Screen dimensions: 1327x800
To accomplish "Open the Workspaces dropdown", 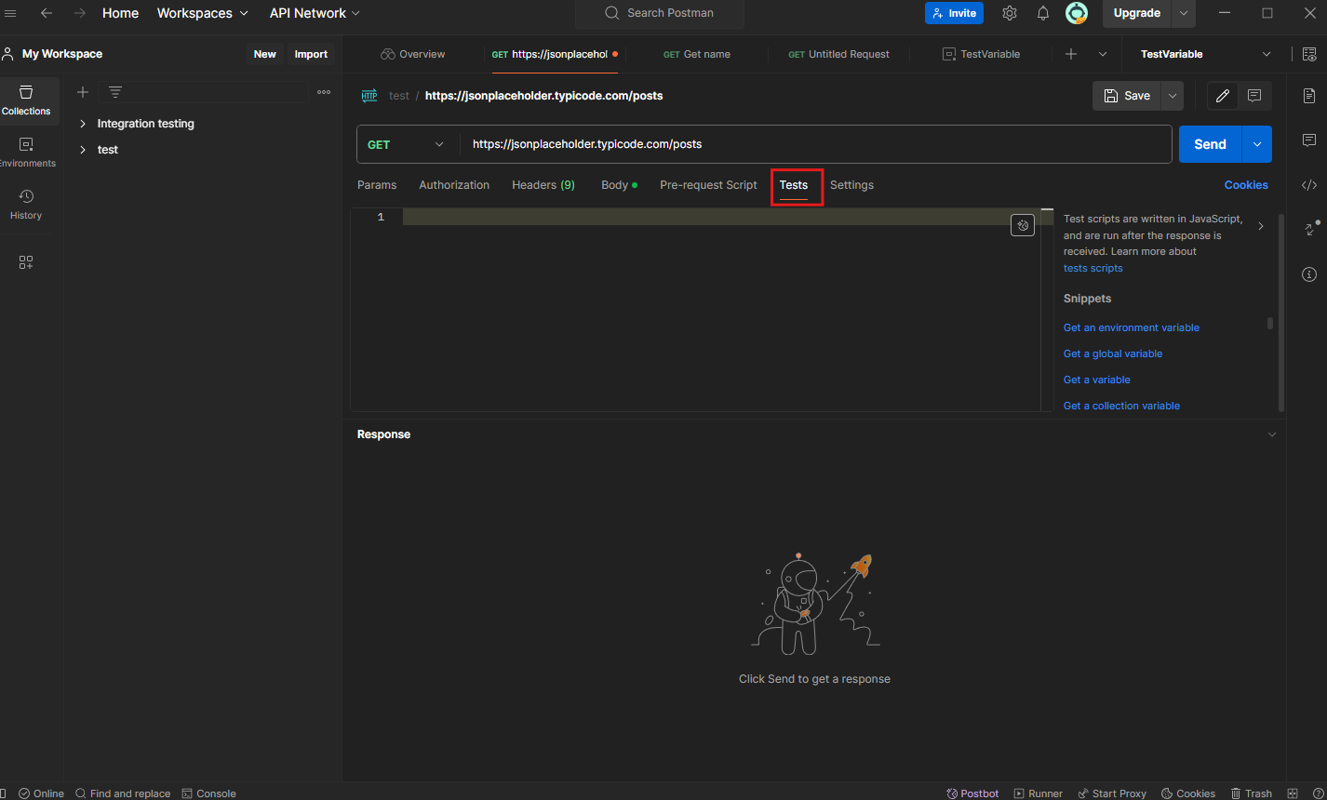I will tap(203, 13).
